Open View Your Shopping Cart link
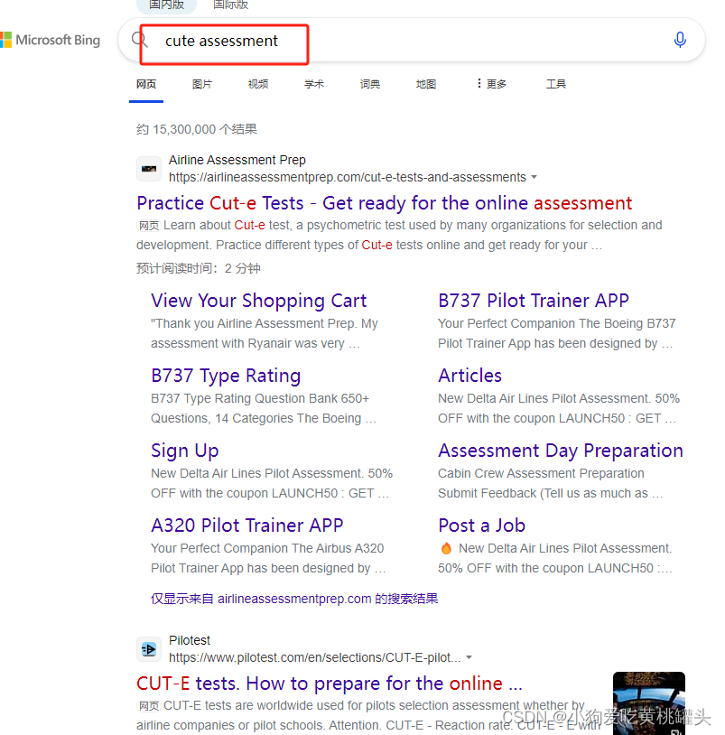The width and height of the screenshot is (725, 735). coord(259,301)
